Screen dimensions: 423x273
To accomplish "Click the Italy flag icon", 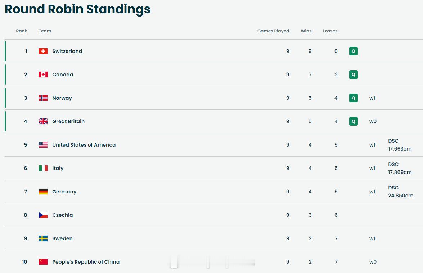I will point(43,168).
